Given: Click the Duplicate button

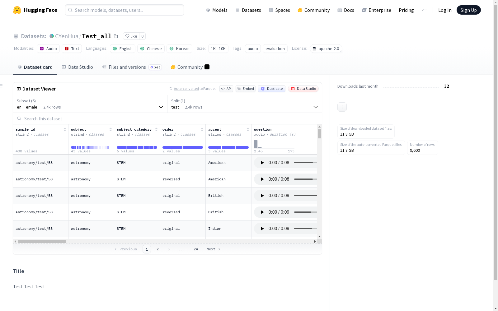Looking at the screenshot, I should click(272, 89).
